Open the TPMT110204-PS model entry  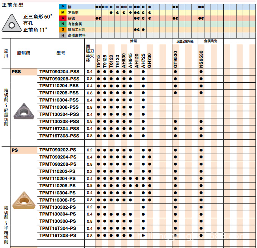click(57, 179)
